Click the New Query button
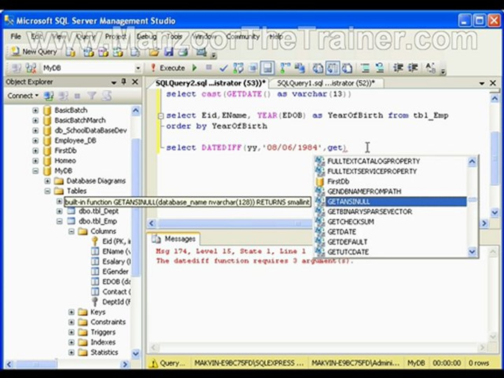The image size is (504, 378). tap(34, 52)
